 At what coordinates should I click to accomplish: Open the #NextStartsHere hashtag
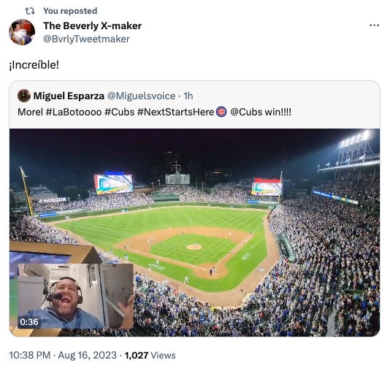pos(175,112)
